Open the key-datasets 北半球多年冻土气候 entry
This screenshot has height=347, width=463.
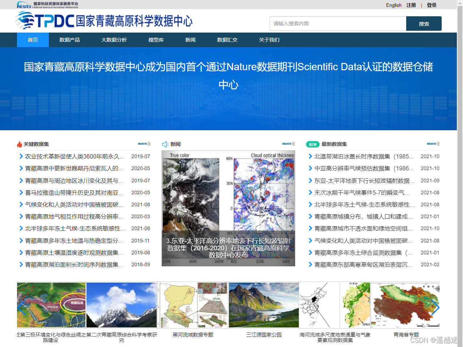coord(75,228)
